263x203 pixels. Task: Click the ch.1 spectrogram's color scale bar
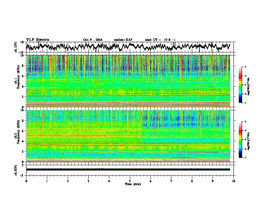coord(240,85)
